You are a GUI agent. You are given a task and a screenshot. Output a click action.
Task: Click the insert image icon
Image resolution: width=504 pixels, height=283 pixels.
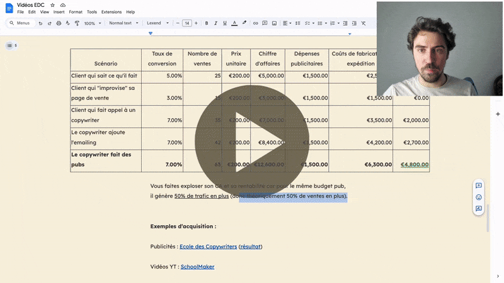pyautogui.click(x=274, y=23)
